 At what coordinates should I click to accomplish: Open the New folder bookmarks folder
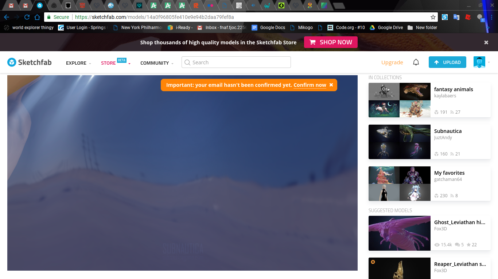point(422,28)
